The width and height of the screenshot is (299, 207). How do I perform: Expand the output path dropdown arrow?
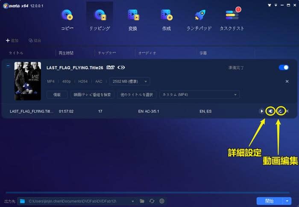point(133,201)
